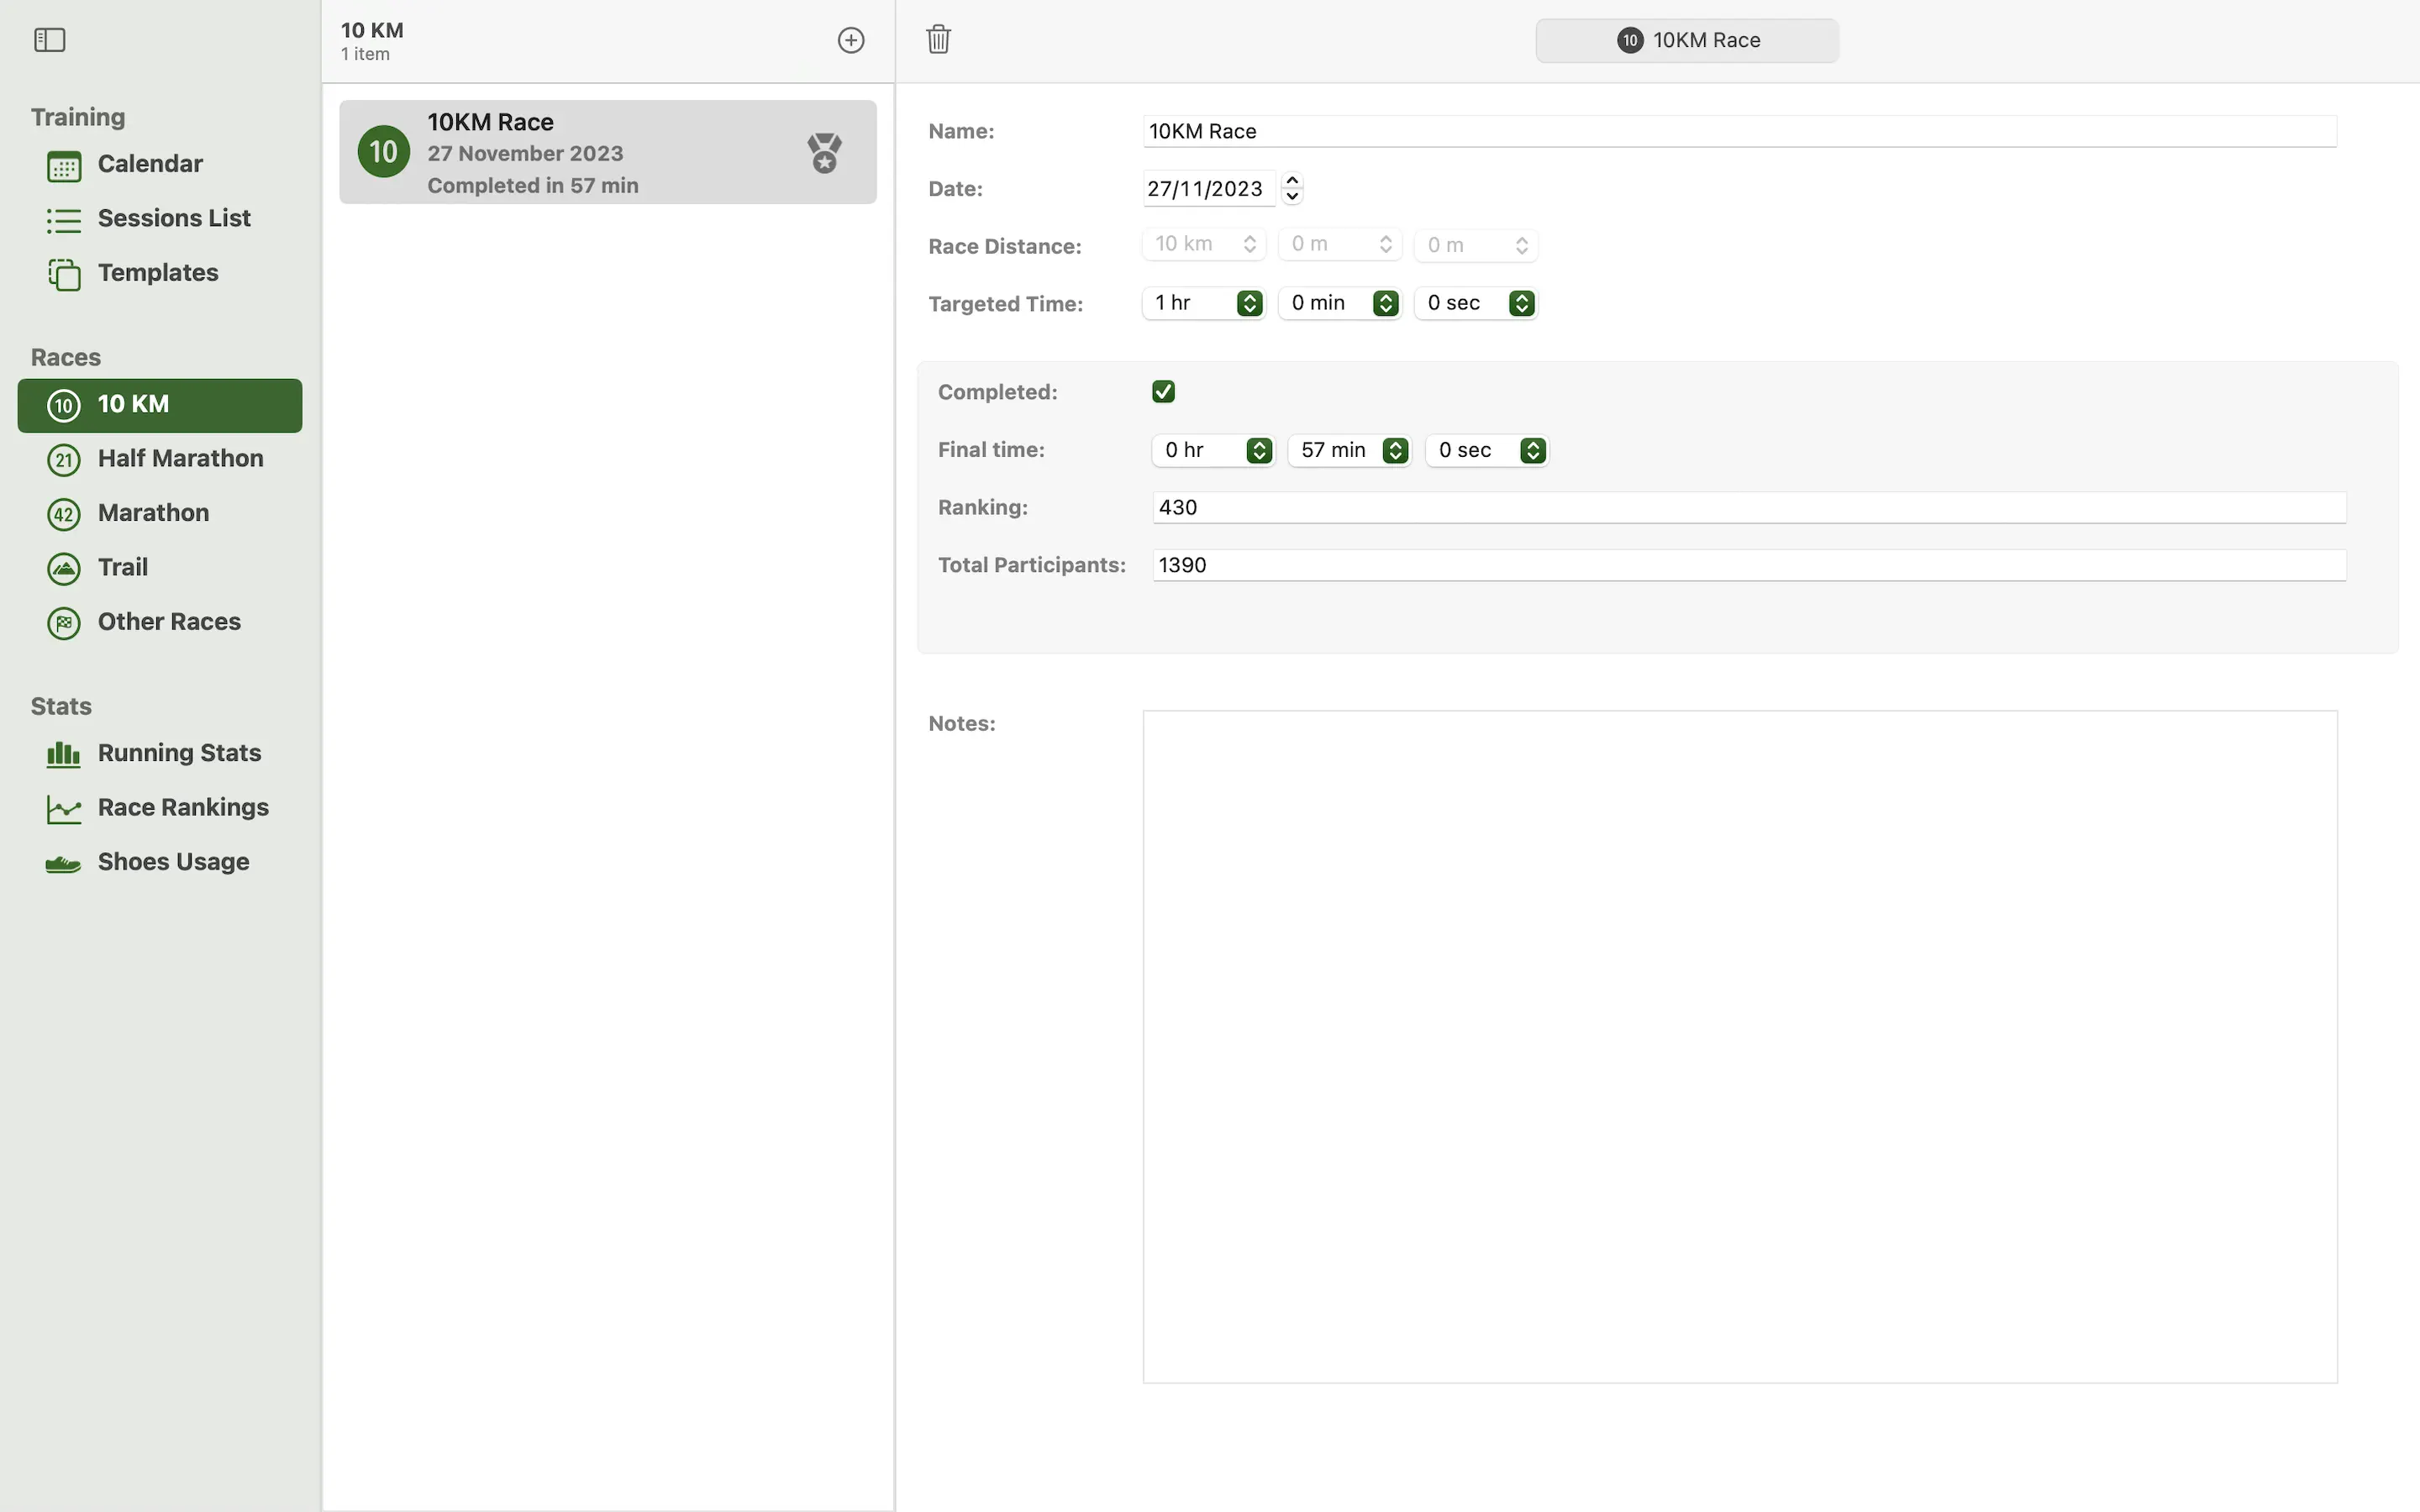The width and height of the screenshot is (2420, 1512).
Task: Open Calendar in the sidebar
Action: pyautogui.click(x=150, y=164)
